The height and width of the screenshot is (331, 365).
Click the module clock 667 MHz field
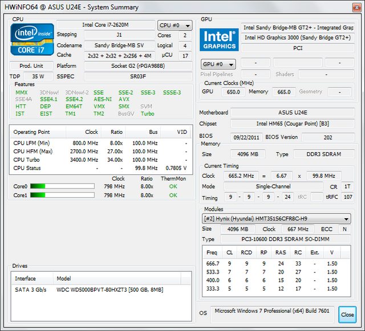pyautogui.click(x=298, y=229)
